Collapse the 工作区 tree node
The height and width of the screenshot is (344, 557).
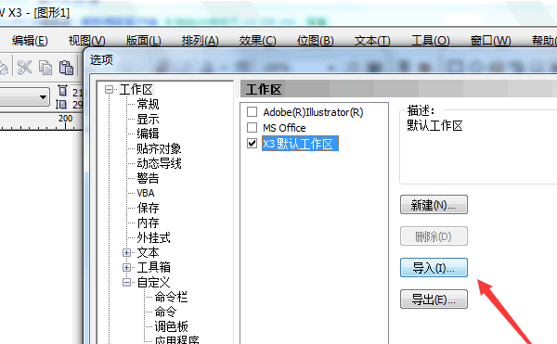pyautogui.click(x=109, y=89)
